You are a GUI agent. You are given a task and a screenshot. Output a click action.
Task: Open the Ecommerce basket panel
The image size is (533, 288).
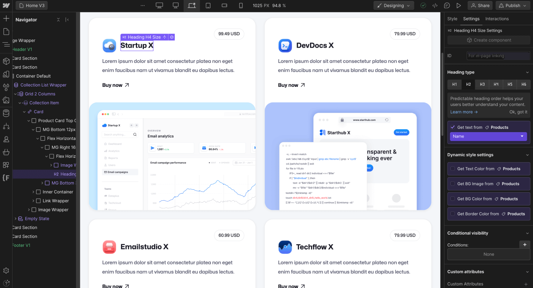[6, 152]
